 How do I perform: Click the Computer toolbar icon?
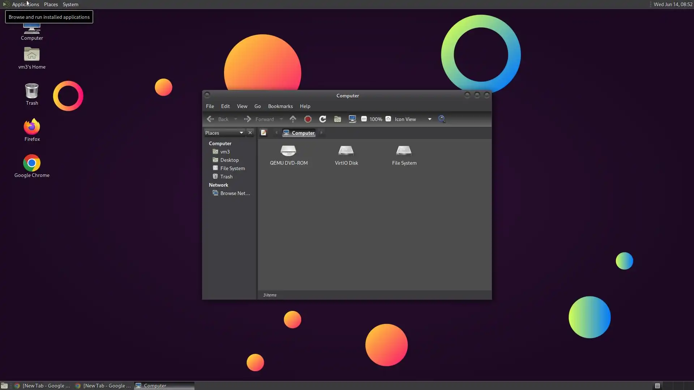[x=352, y=119]
